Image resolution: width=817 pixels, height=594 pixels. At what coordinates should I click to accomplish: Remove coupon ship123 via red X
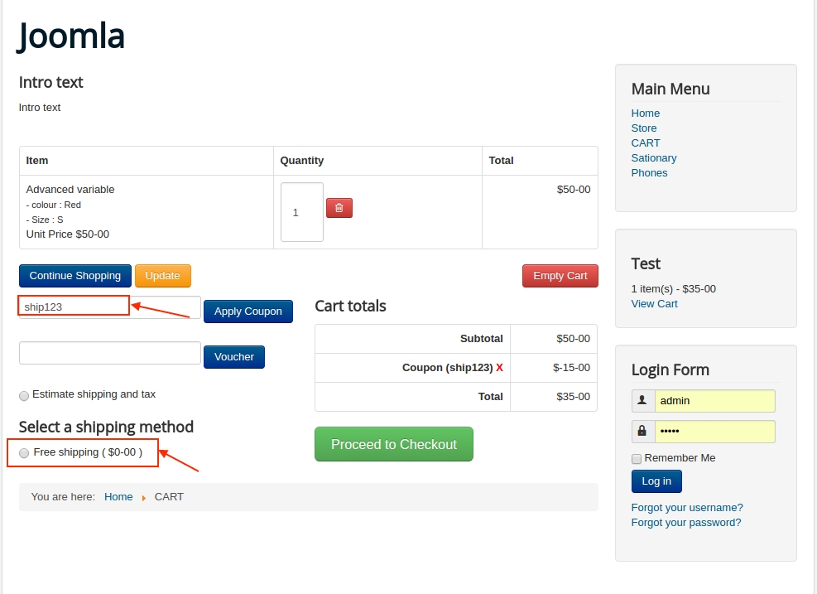point(500,368)
